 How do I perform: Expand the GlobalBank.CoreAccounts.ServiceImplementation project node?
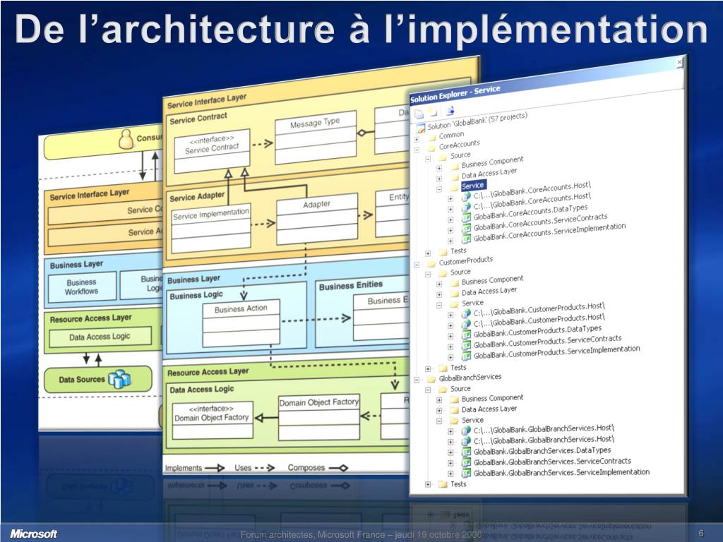[450, 241]
